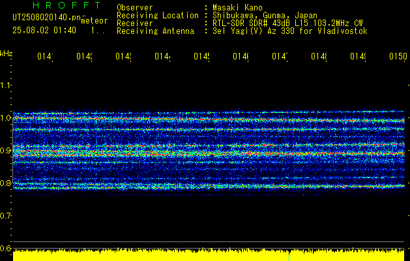Click the 1.1 kHz axis label
This screenshot has width=410, height=261.
click(5, 85)
